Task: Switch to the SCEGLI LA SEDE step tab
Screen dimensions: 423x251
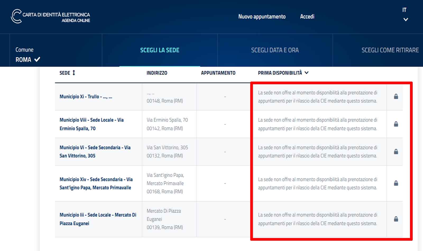Action: [x=160, y=50]
